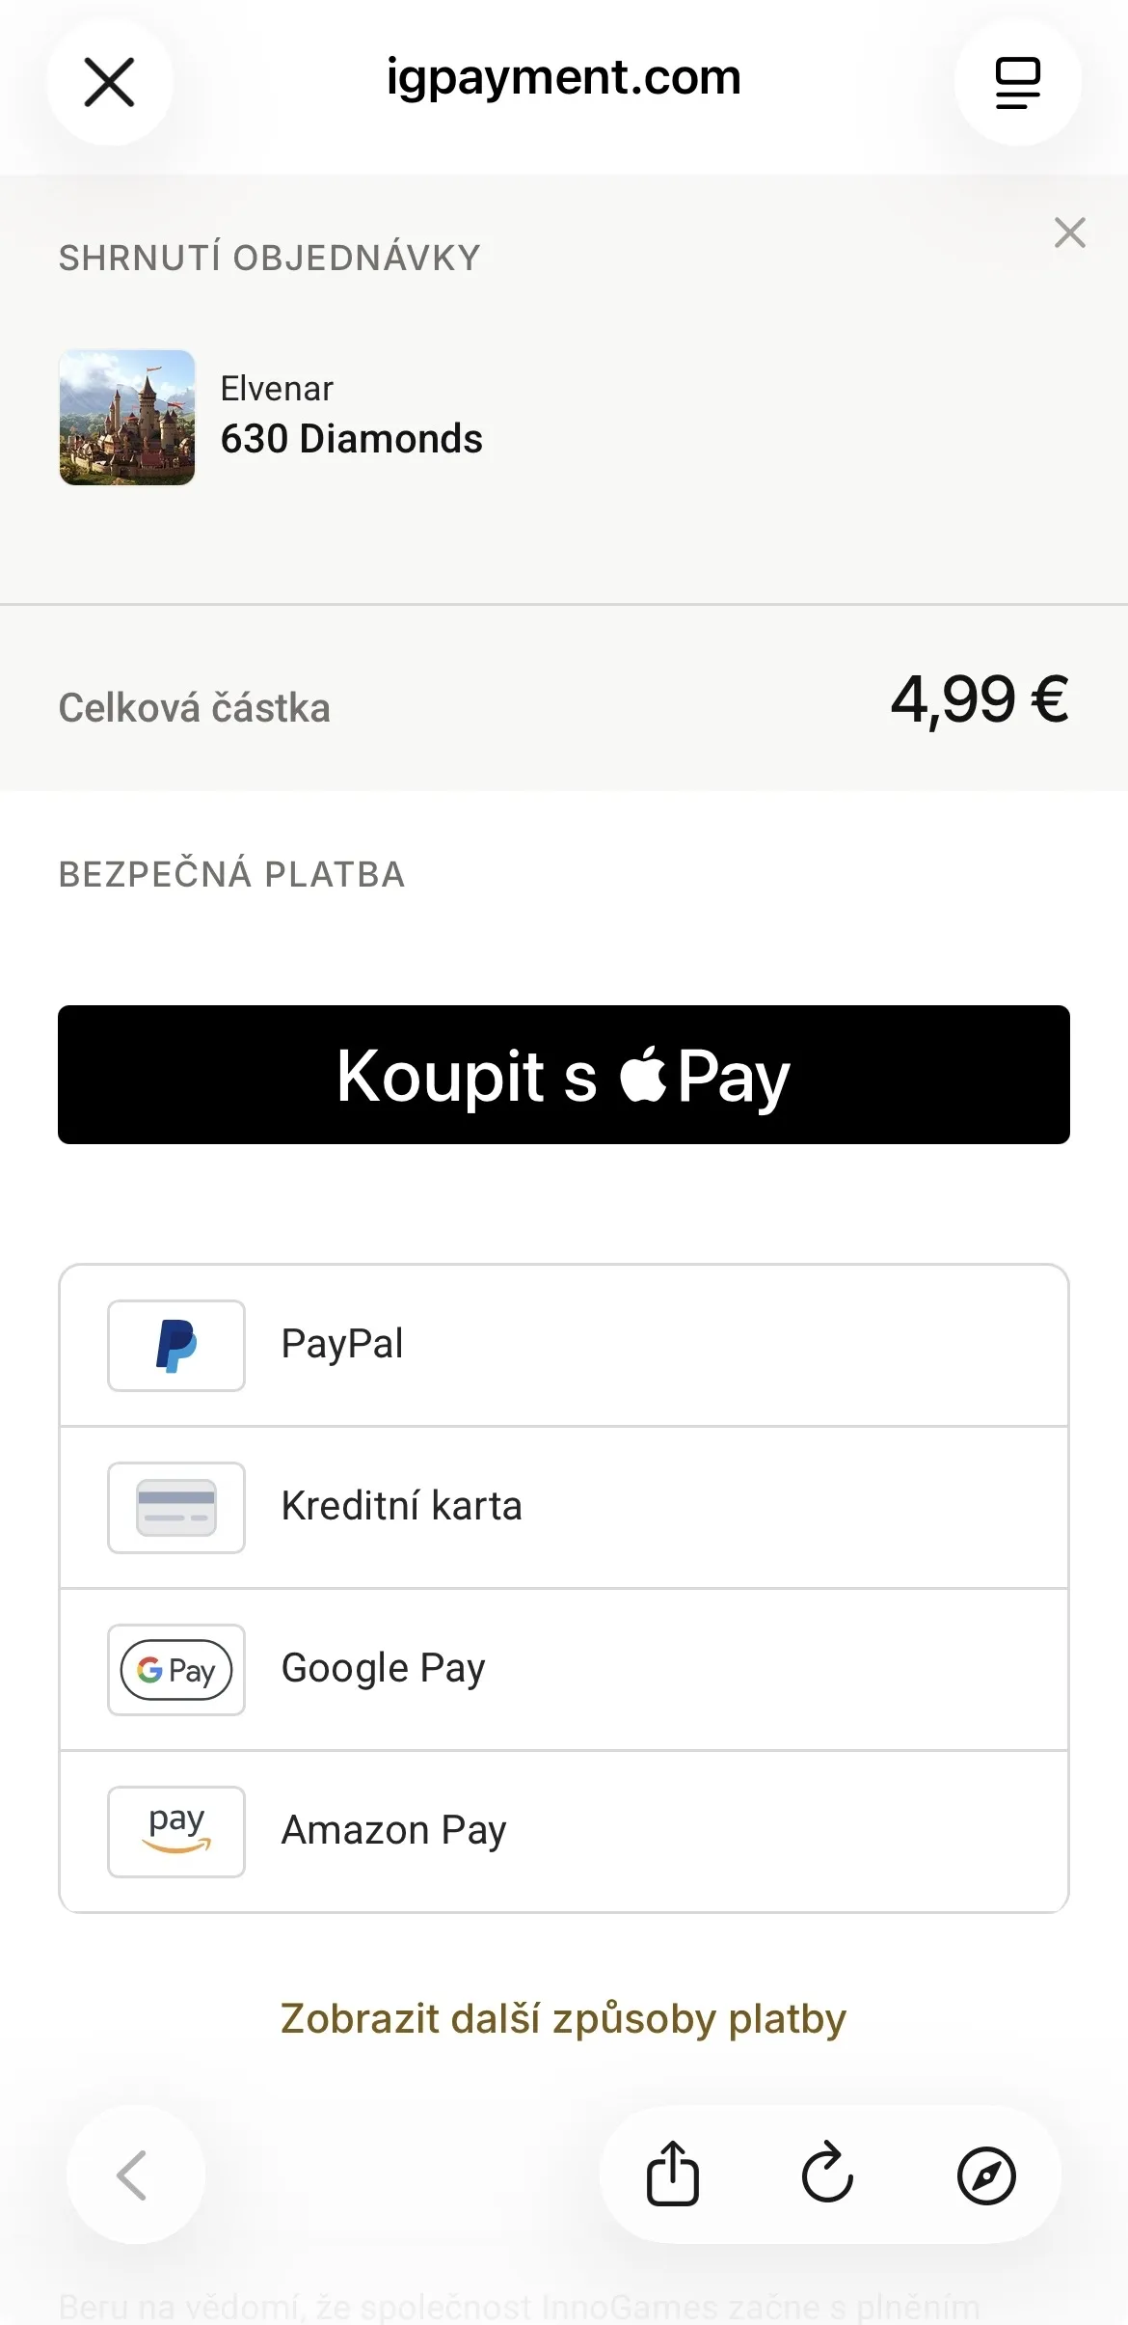Reload the page with refresh icon
The height and width of the screenshot is (2325, 1128).
pyautogui.click(x=828, y=2175)
